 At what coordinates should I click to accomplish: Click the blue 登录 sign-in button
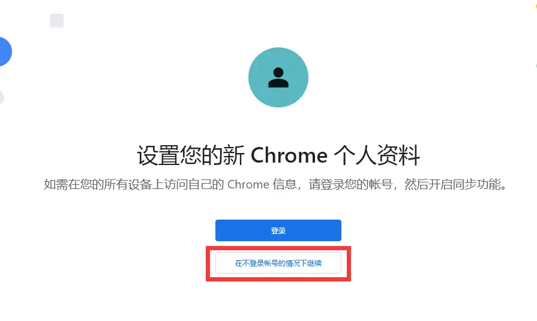[278, 230]
